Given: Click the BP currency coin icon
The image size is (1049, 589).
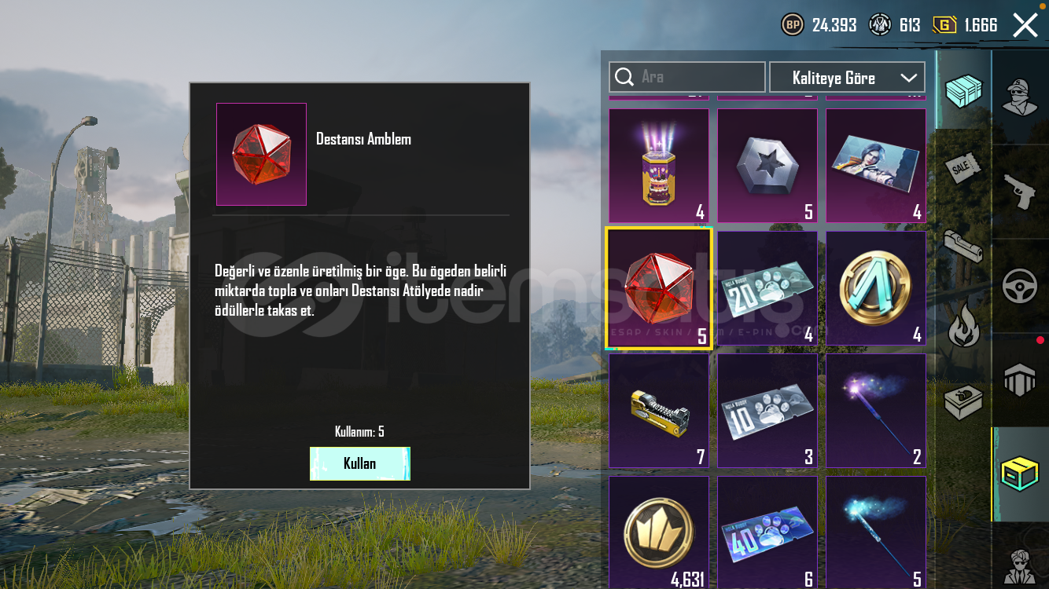Looking at the screenshot, I should [x=793, y=25].
